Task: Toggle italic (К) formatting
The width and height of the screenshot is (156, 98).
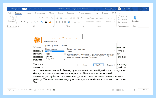Action: (25, 22)
